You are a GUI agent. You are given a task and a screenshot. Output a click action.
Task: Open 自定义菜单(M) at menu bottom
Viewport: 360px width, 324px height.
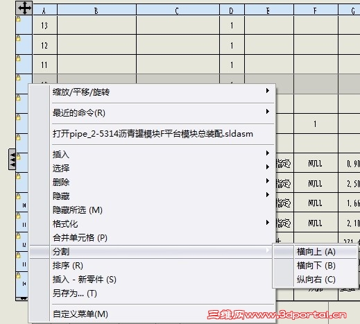point(152,314)
